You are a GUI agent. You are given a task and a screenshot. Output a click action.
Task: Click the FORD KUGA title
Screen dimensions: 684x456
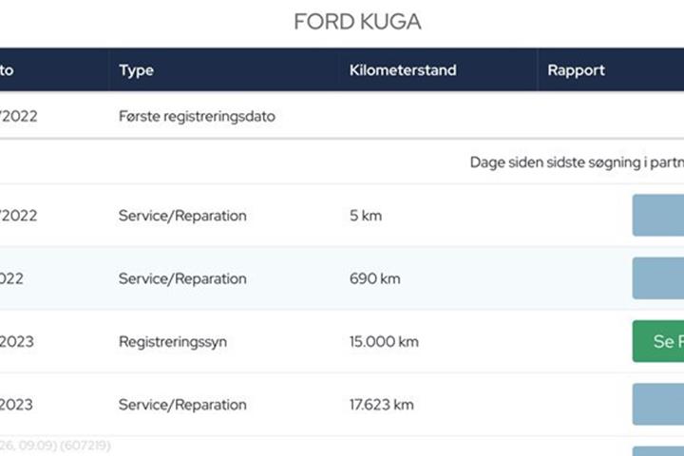click(357, 22)
